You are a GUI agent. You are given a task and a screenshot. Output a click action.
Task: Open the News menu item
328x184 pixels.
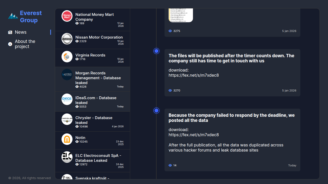[20, 32]
